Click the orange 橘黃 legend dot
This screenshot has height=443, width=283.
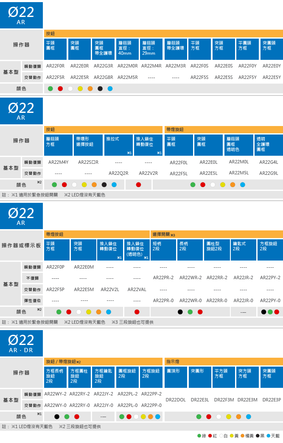point(243,436)
